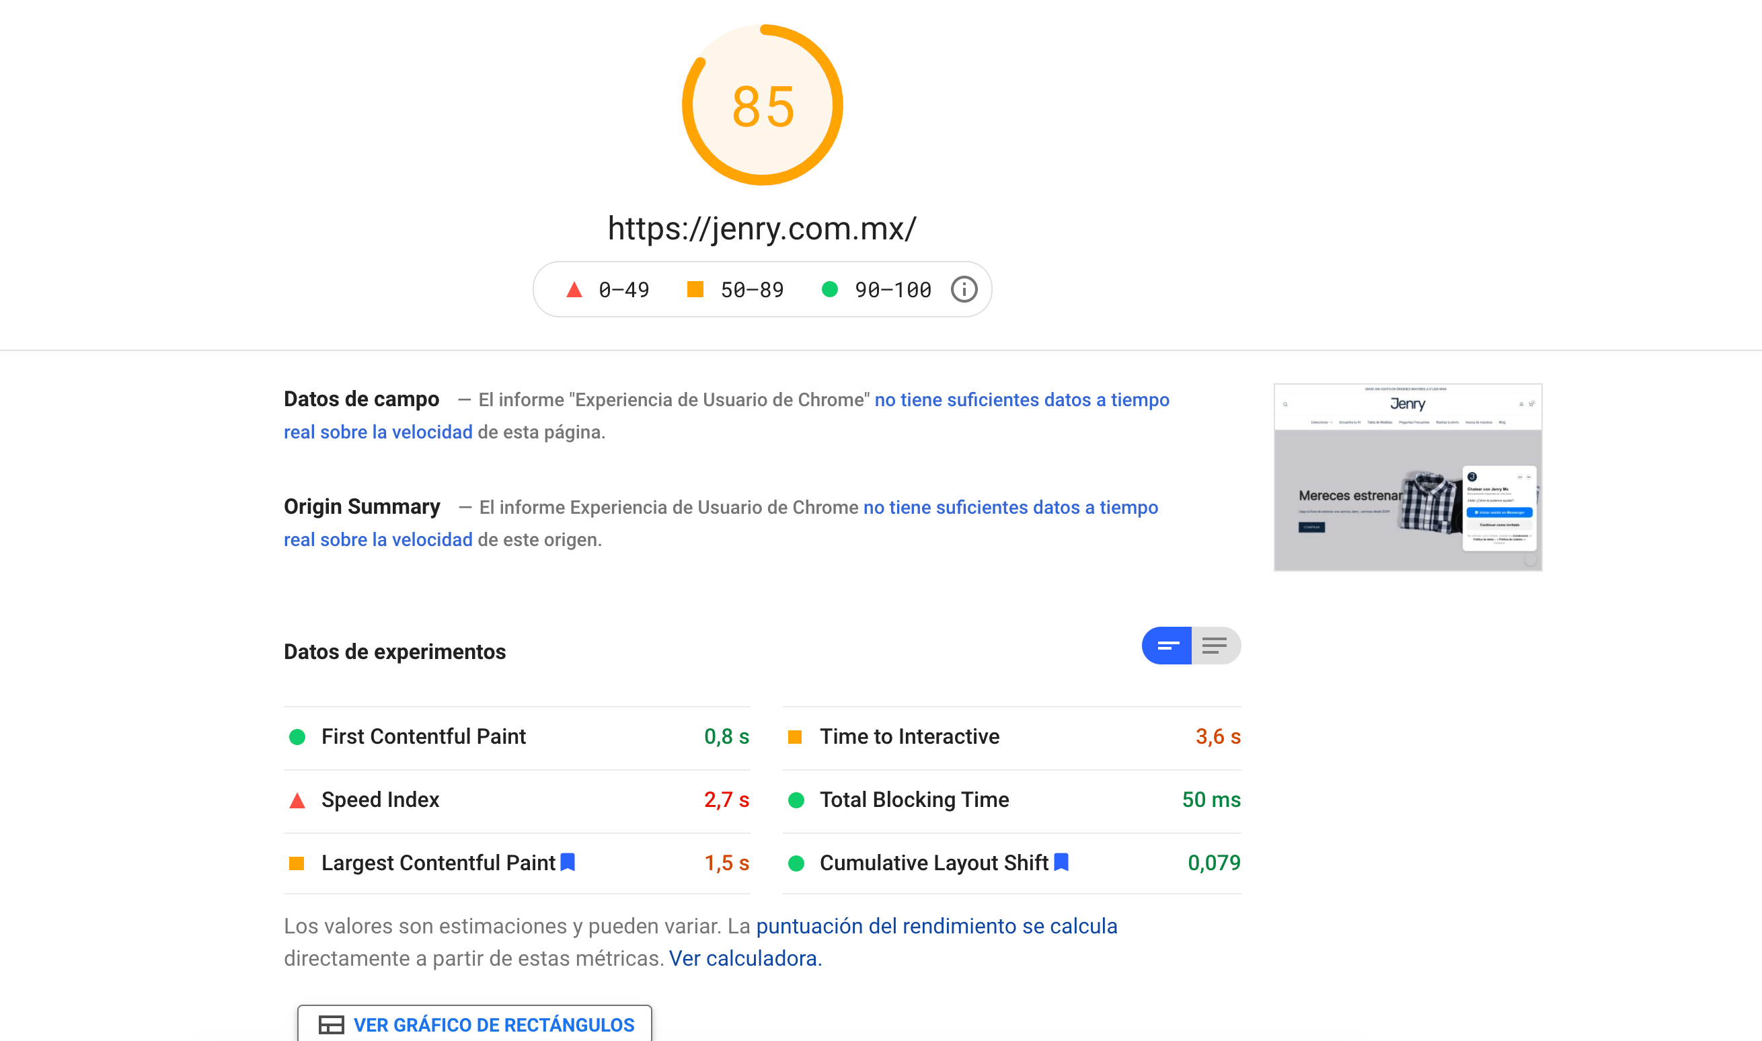Image resolution: width=1762 pixels, height=1041 pixels.
Task: Click the 90–100 range label
Action: click(893, 290)
